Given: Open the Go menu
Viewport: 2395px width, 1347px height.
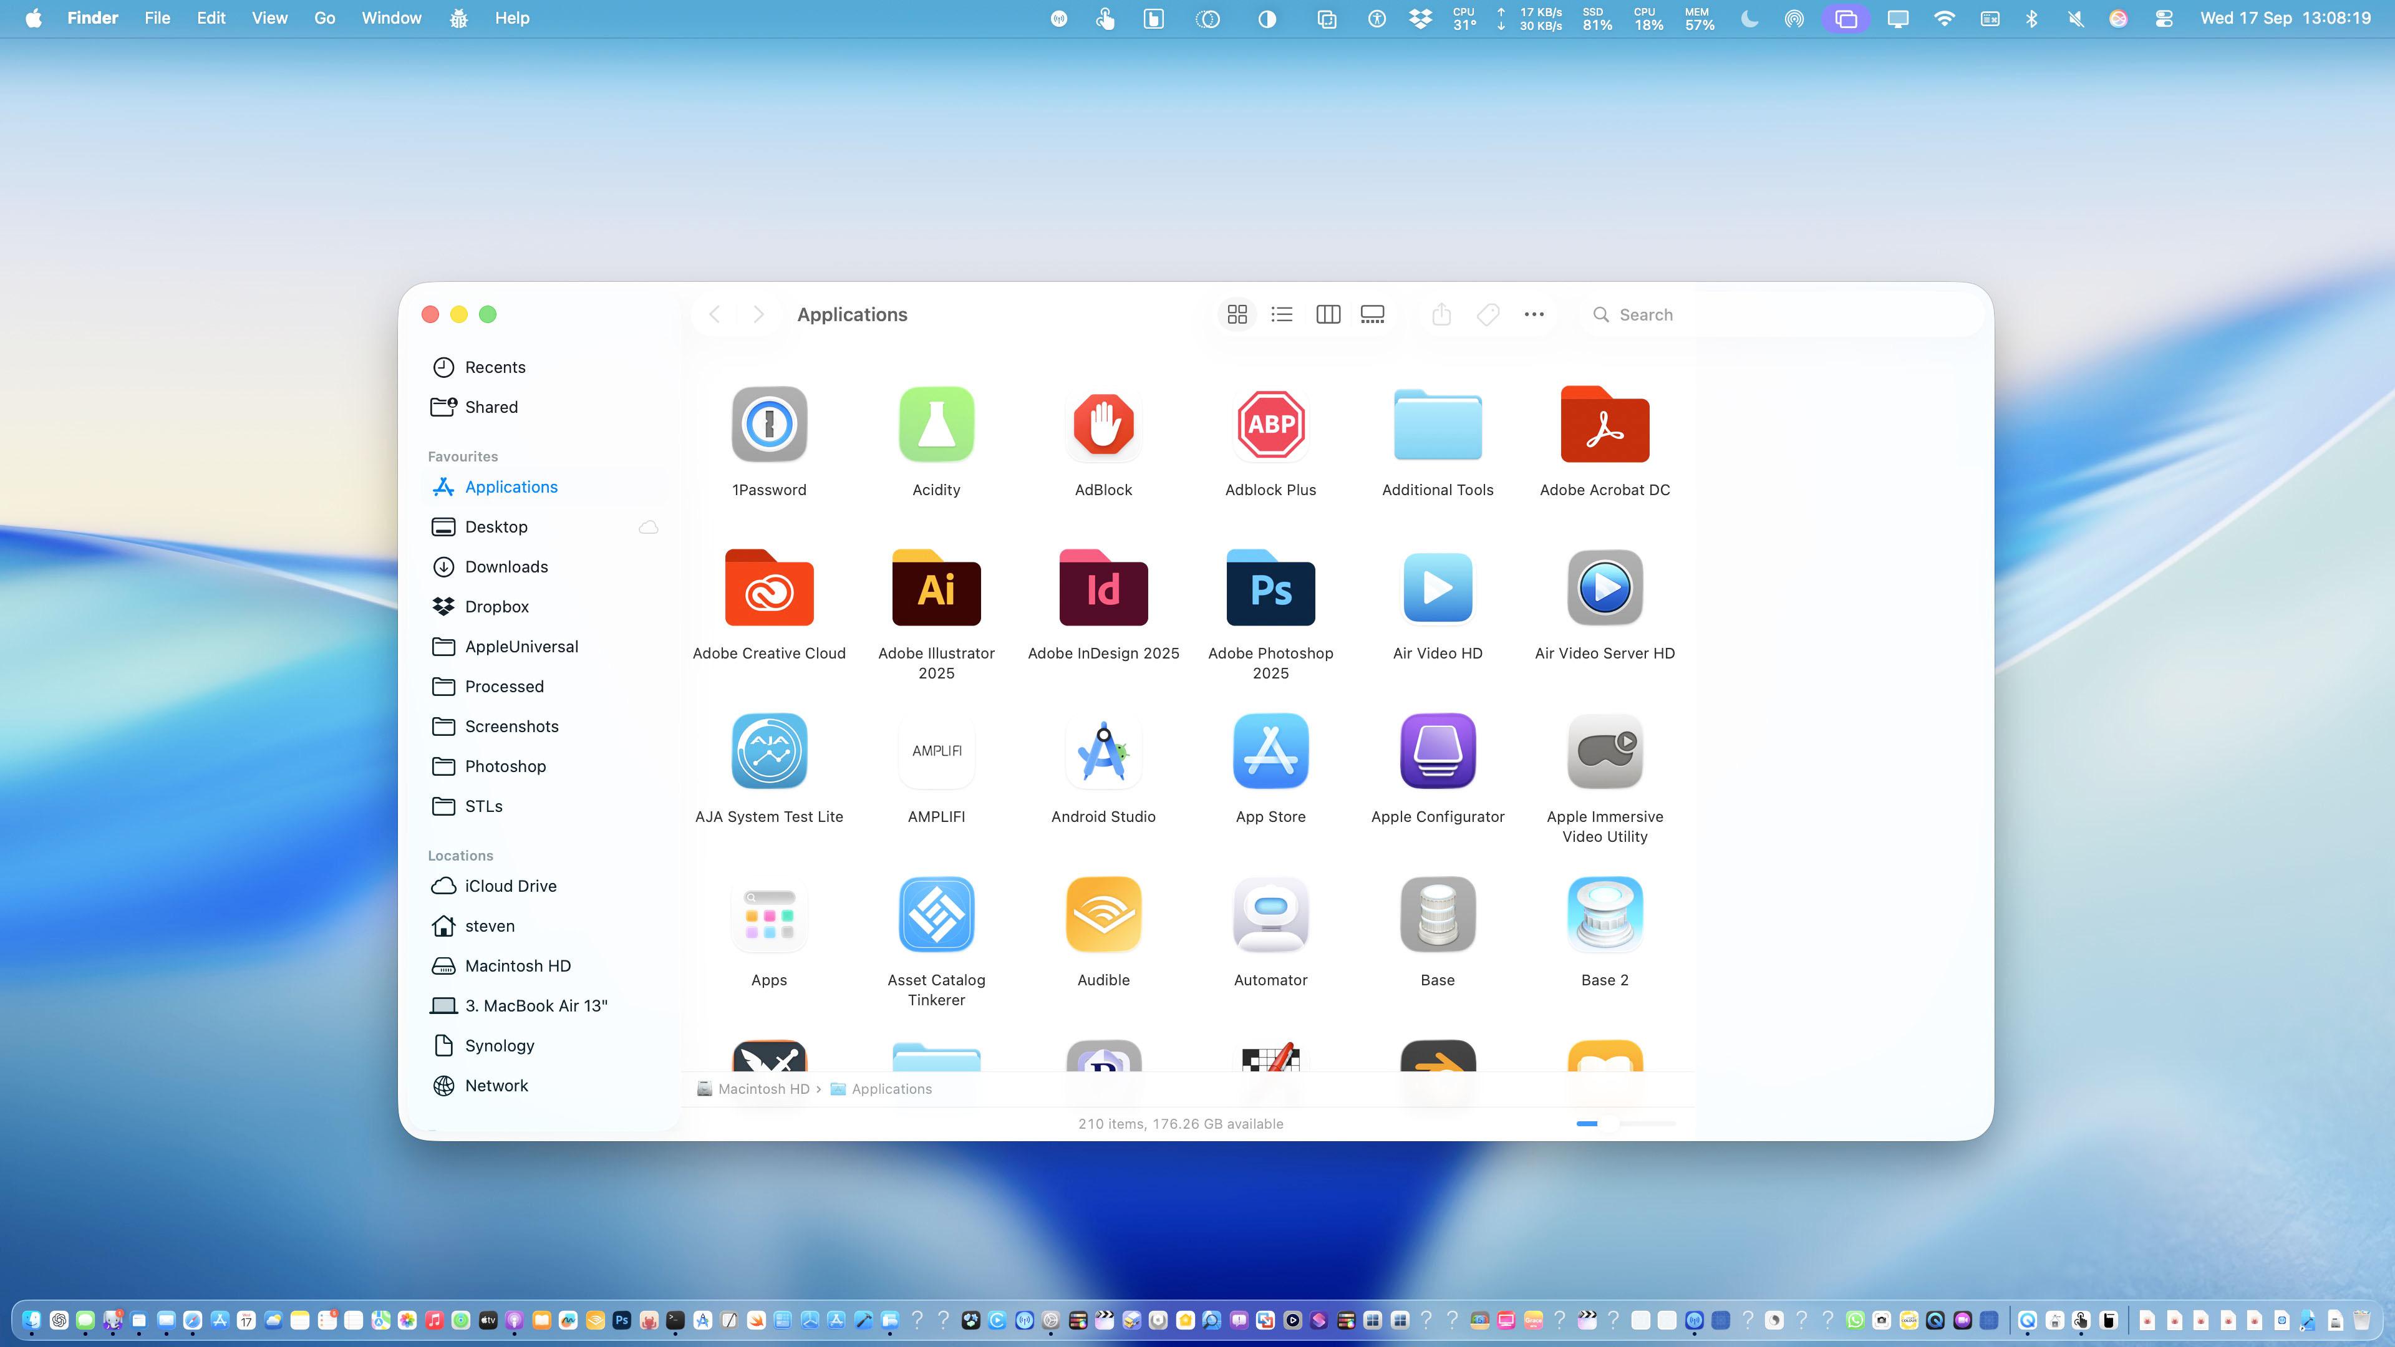Looking at the screenshot, I should click(324, 19).
